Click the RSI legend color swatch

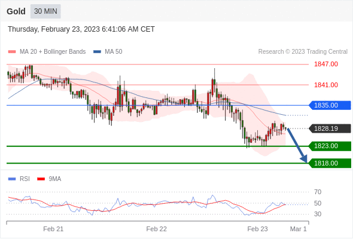pos(12,179)
